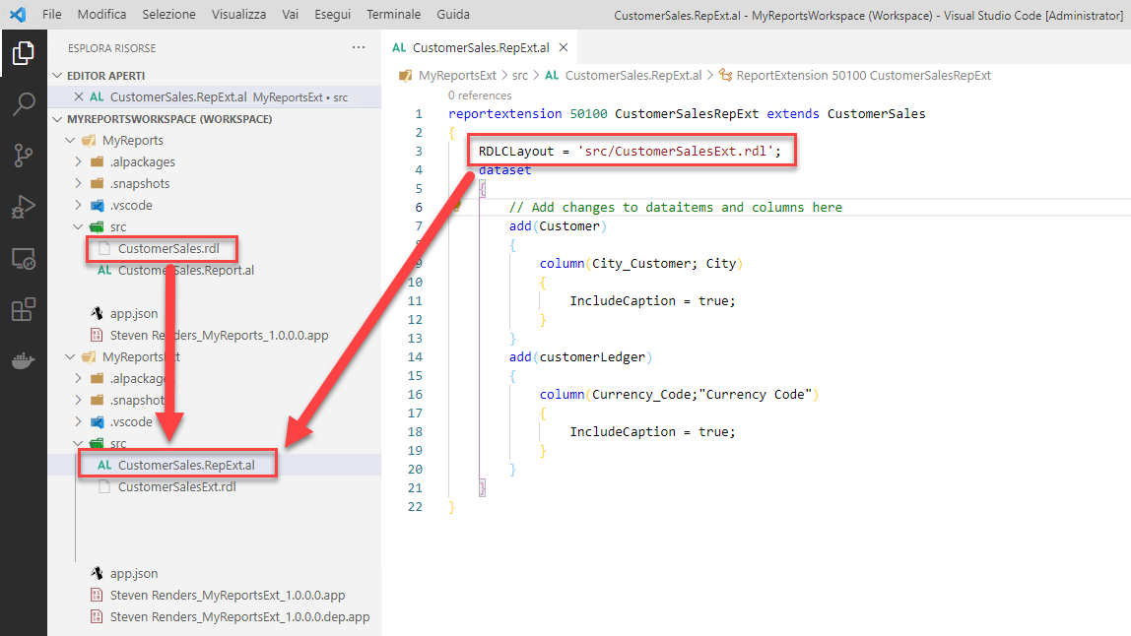The width and height of the screenshot is (1131, 636).
Task: Click 'column(Currency_Code;"Currency Code")' on line 16
Action: 679,395
